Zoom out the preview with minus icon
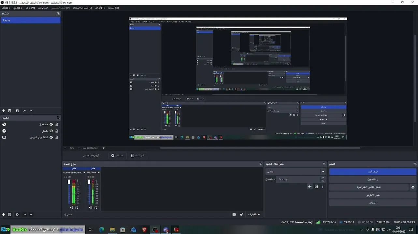418x234 pixels. pyautogui.click(x=65, y=148)
